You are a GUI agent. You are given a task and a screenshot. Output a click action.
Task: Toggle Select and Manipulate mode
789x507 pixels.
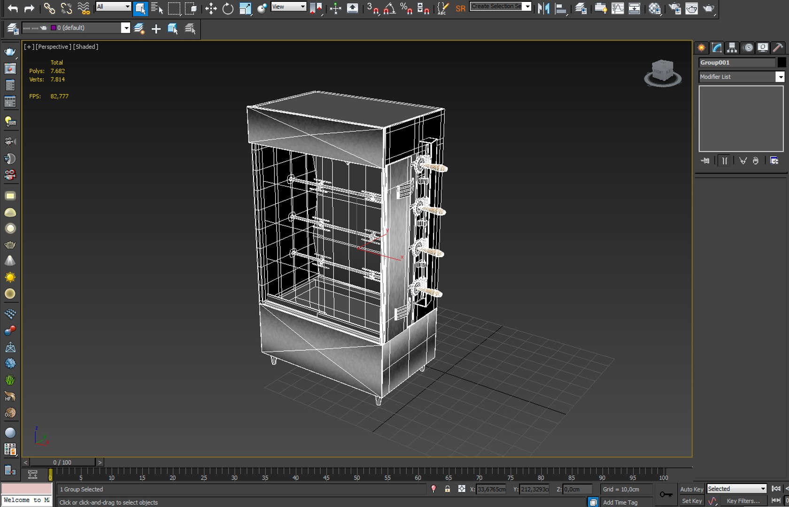click(x=335, y=8)
